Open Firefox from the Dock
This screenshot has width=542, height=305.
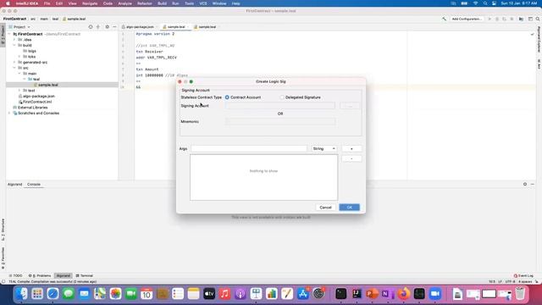tap(403, 294)
